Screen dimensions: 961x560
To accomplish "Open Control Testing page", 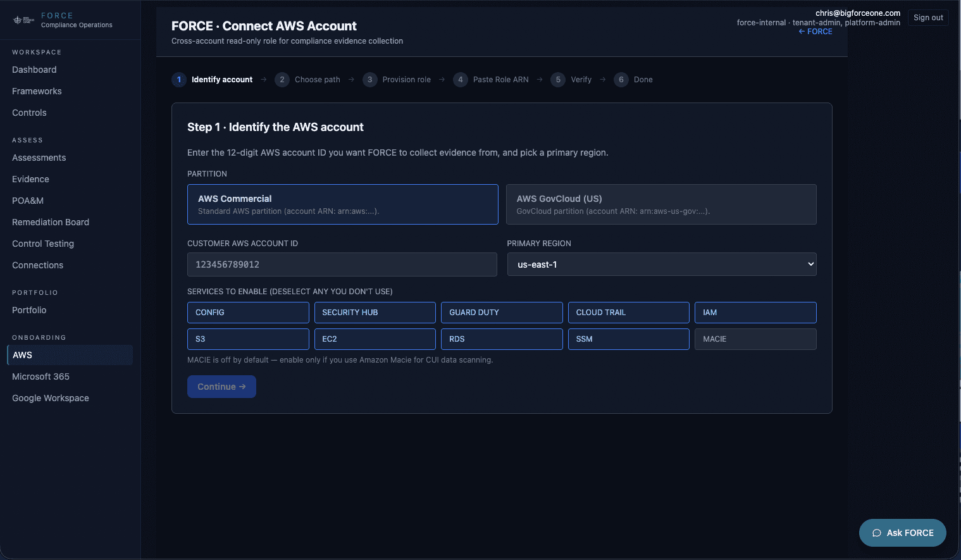I will [x=43, y=244].
